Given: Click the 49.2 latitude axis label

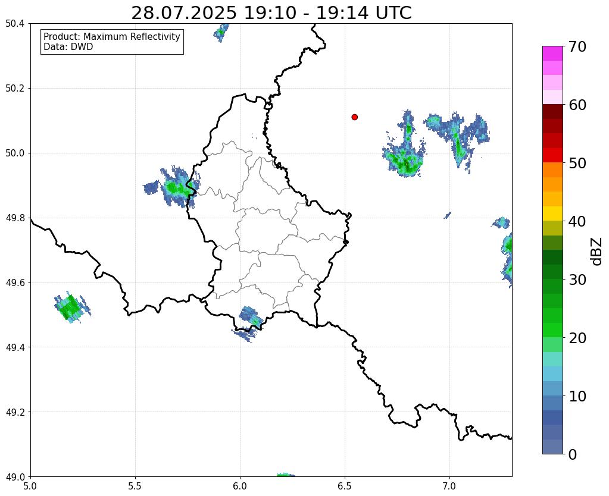Looking at the screenshot, I should point(15,412).
